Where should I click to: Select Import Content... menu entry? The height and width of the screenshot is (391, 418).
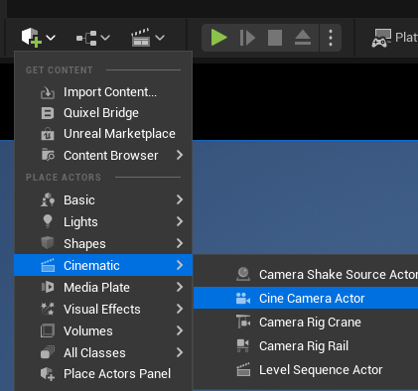pos(103,92)
